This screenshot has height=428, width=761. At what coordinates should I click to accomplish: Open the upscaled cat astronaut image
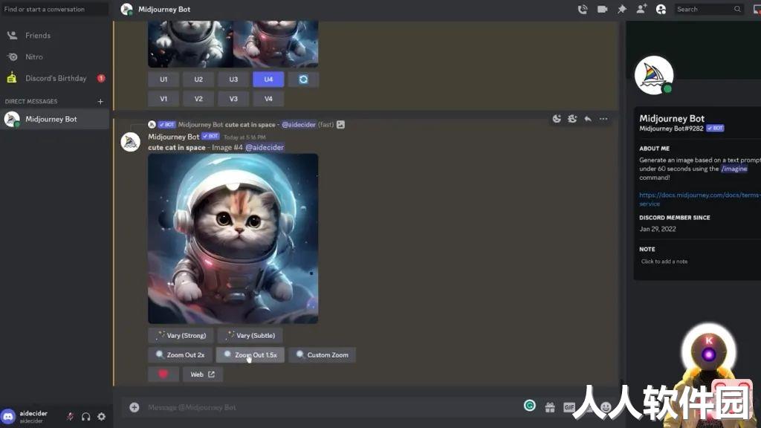coord(233,239)
